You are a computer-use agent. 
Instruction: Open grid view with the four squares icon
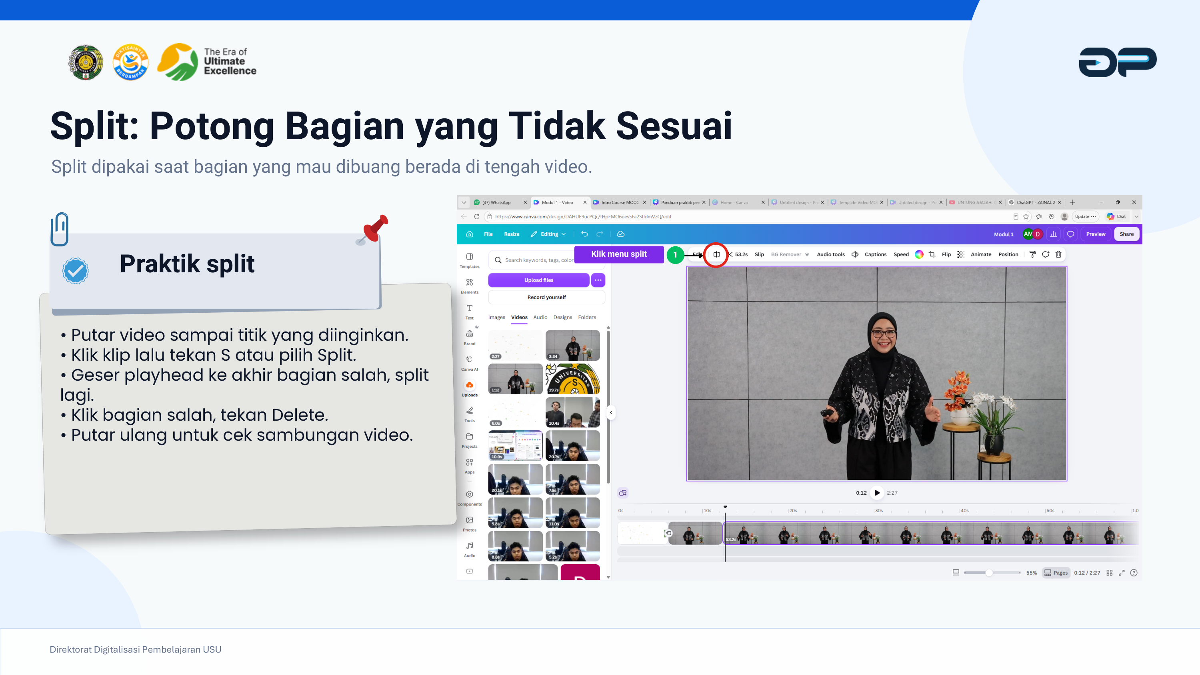pyautogui.click(x=1110, y=573)
